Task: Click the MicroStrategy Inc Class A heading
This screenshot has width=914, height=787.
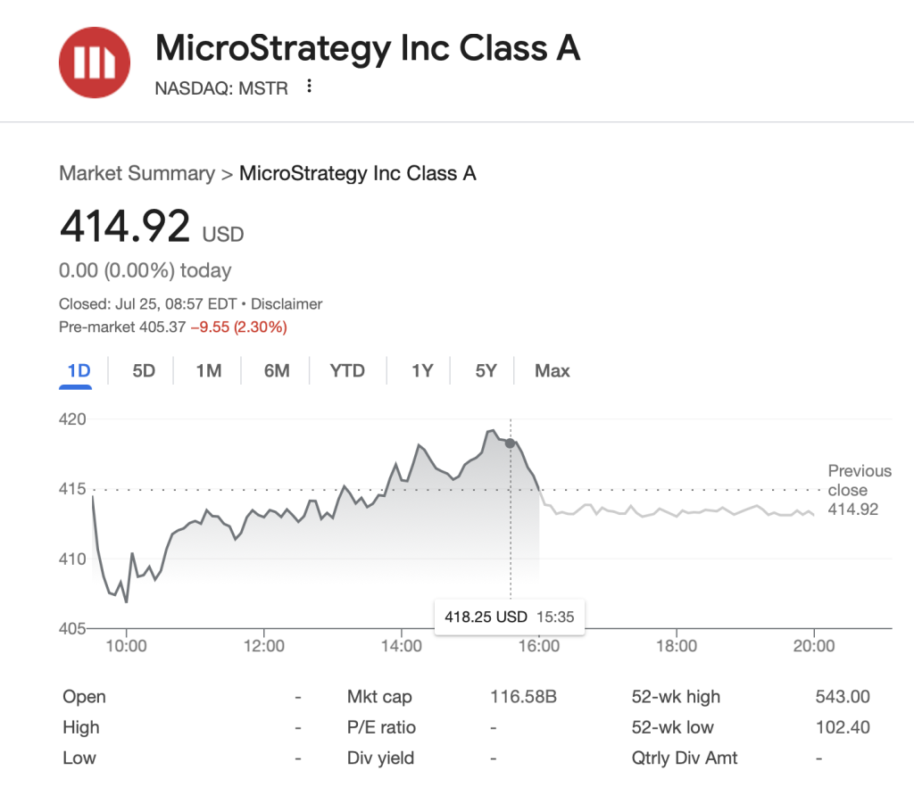Action: (368, 48)
